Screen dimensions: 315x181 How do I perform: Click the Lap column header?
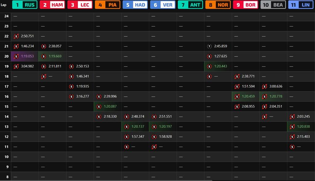pyautogui.click(x=3, y=5)
